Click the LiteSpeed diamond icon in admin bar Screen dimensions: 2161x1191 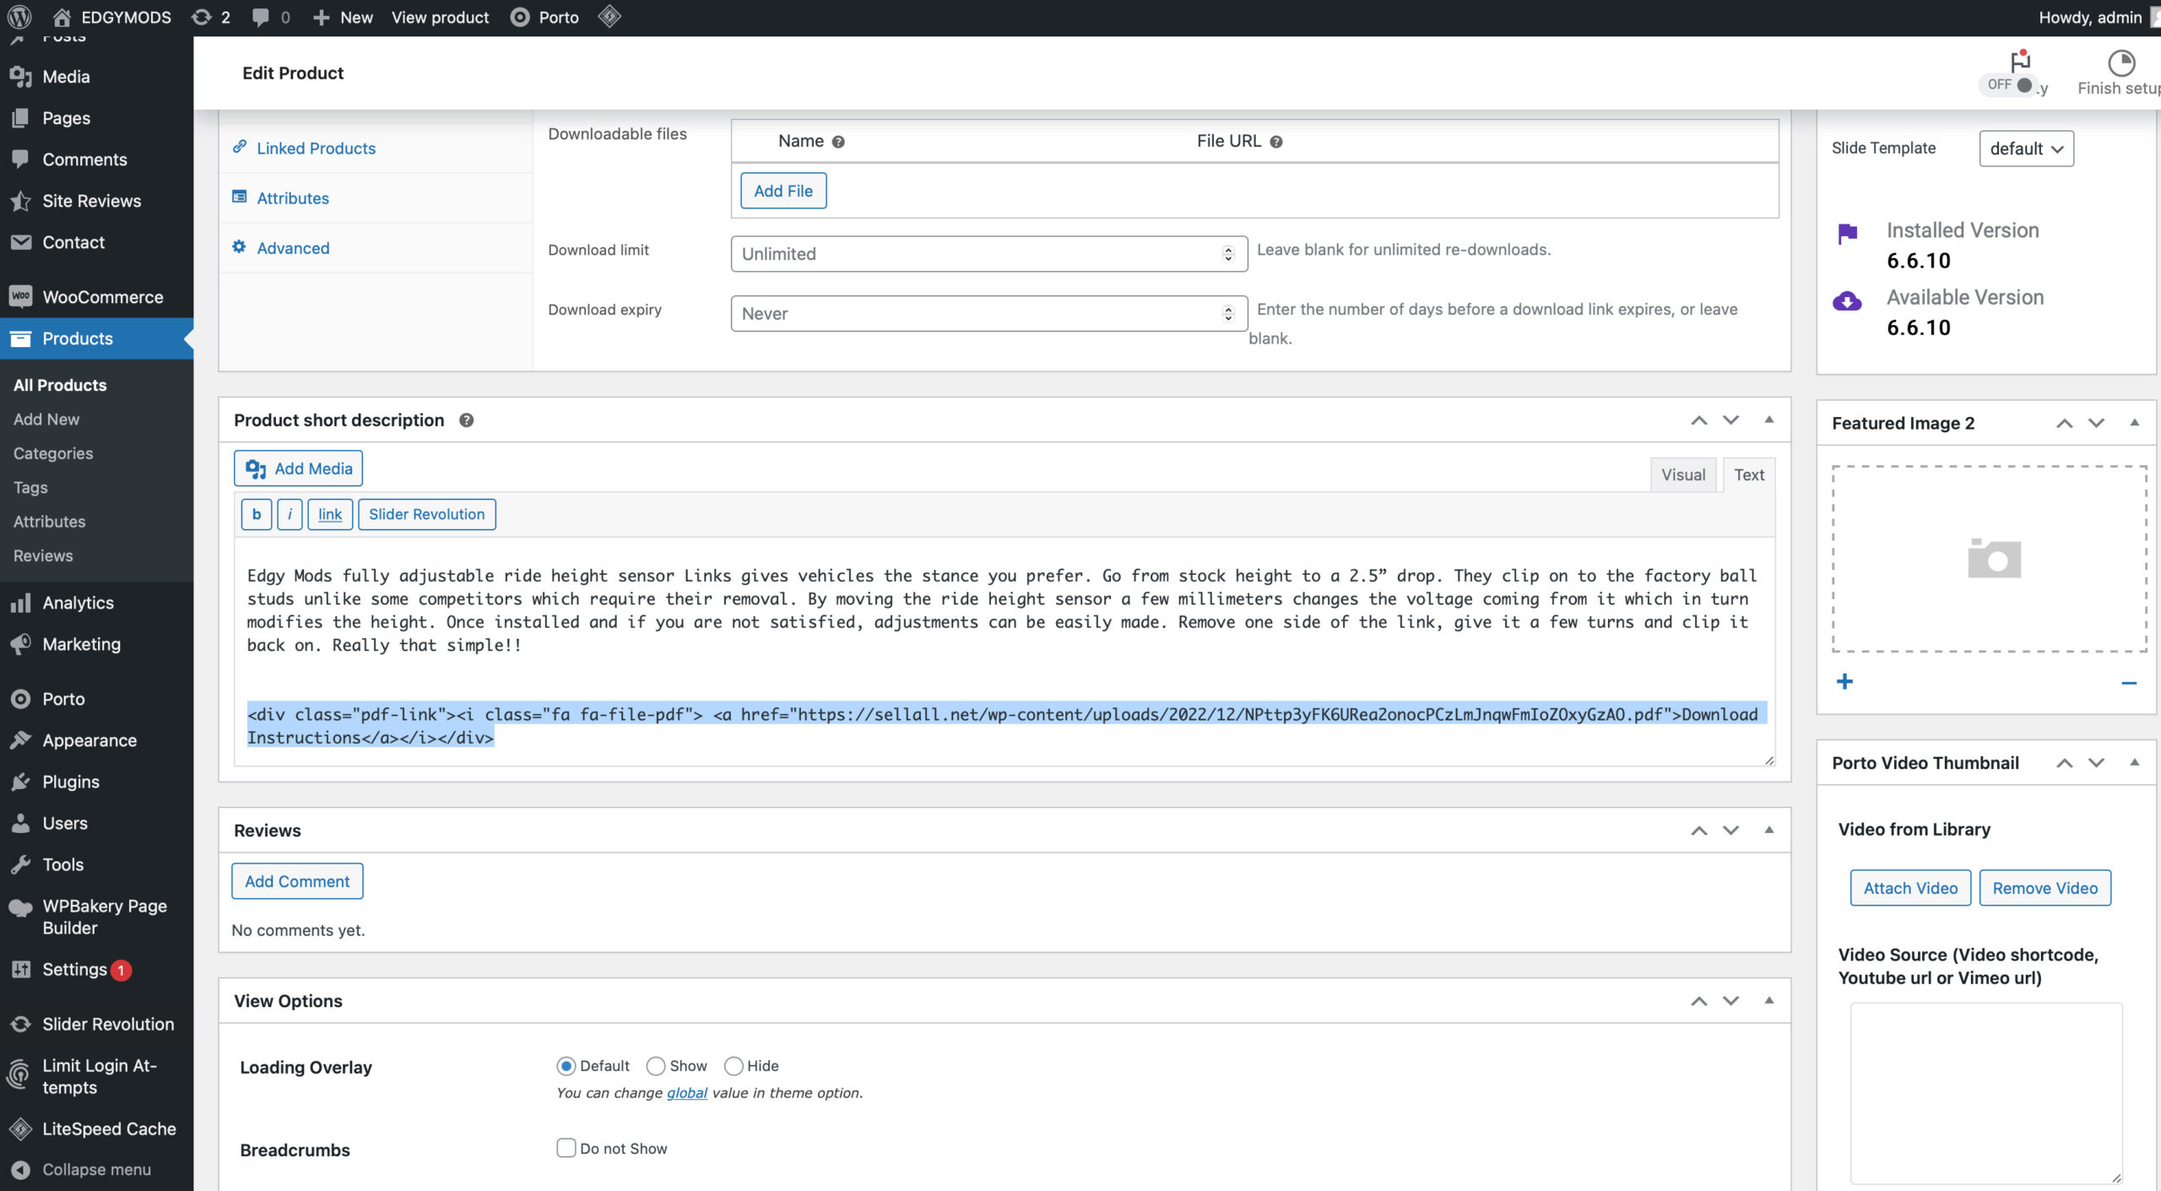pyautogui.click(x=609, y=17)
